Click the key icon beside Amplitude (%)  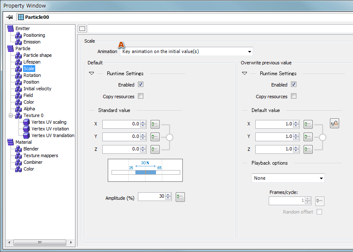click(x=180, y=197)
